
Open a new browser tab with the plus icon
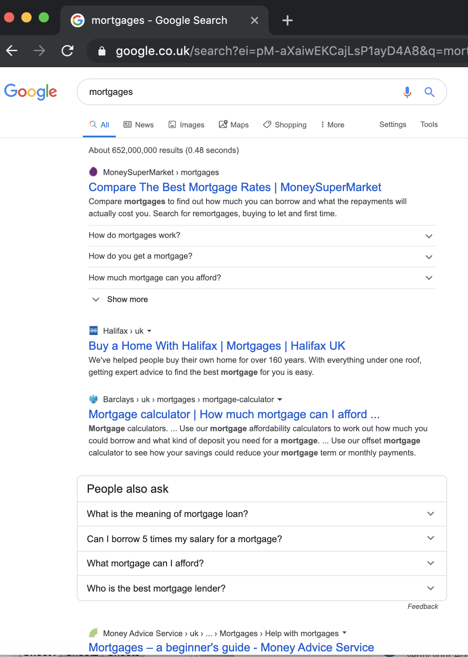click(x=287, y=20)
